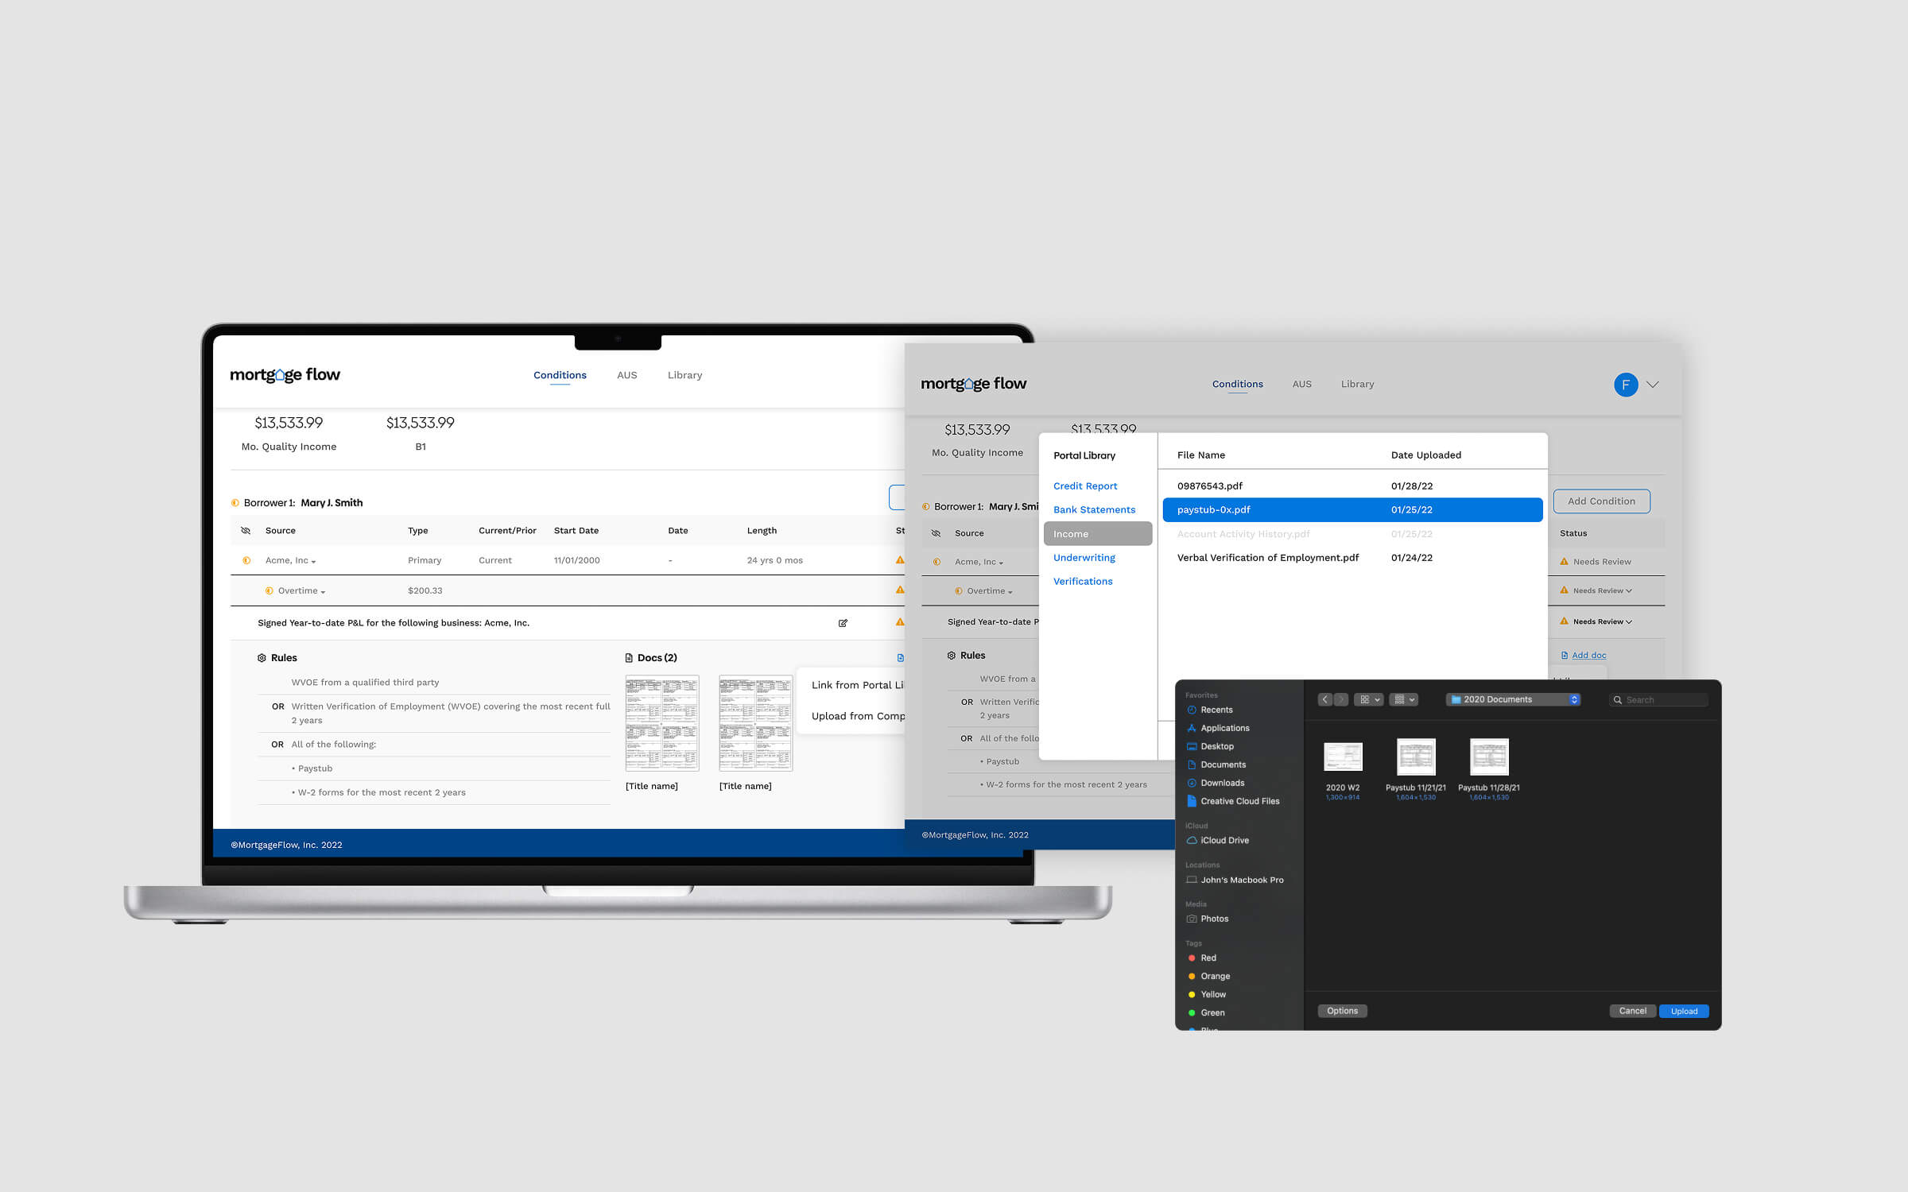Switch to the AUS tab on laptop
The width and height of the screenshot is (1908, 1192).
[x=626, y=375]
